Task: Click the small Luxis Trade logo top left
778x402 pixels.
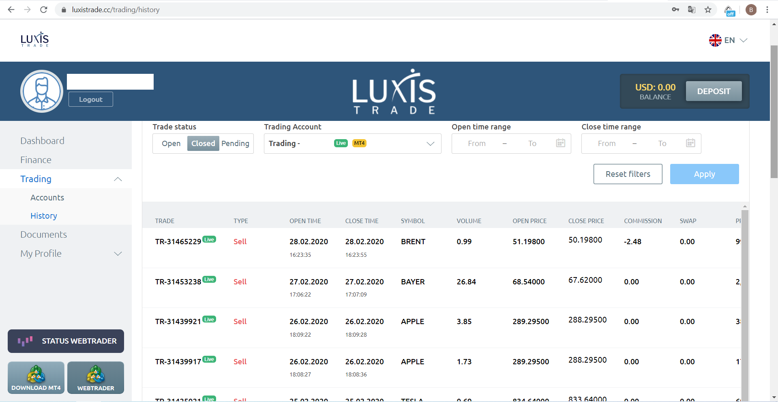Action: 34,39
